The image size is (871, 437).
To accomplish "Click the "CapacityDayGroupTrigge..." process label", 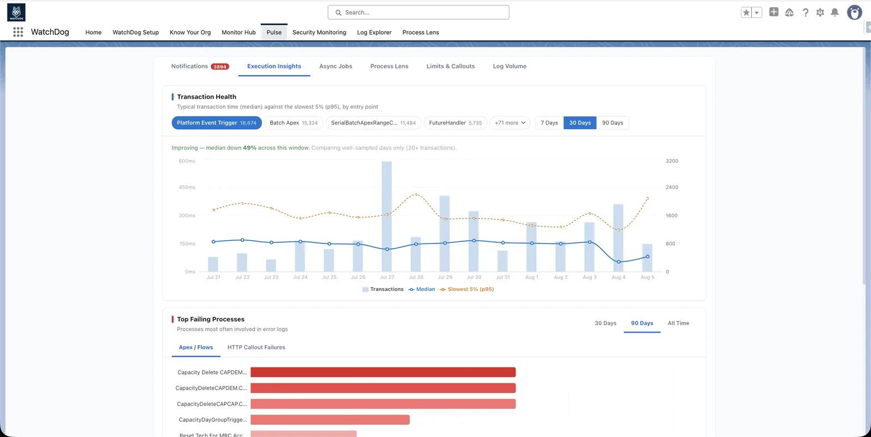I will pos(213,420).
